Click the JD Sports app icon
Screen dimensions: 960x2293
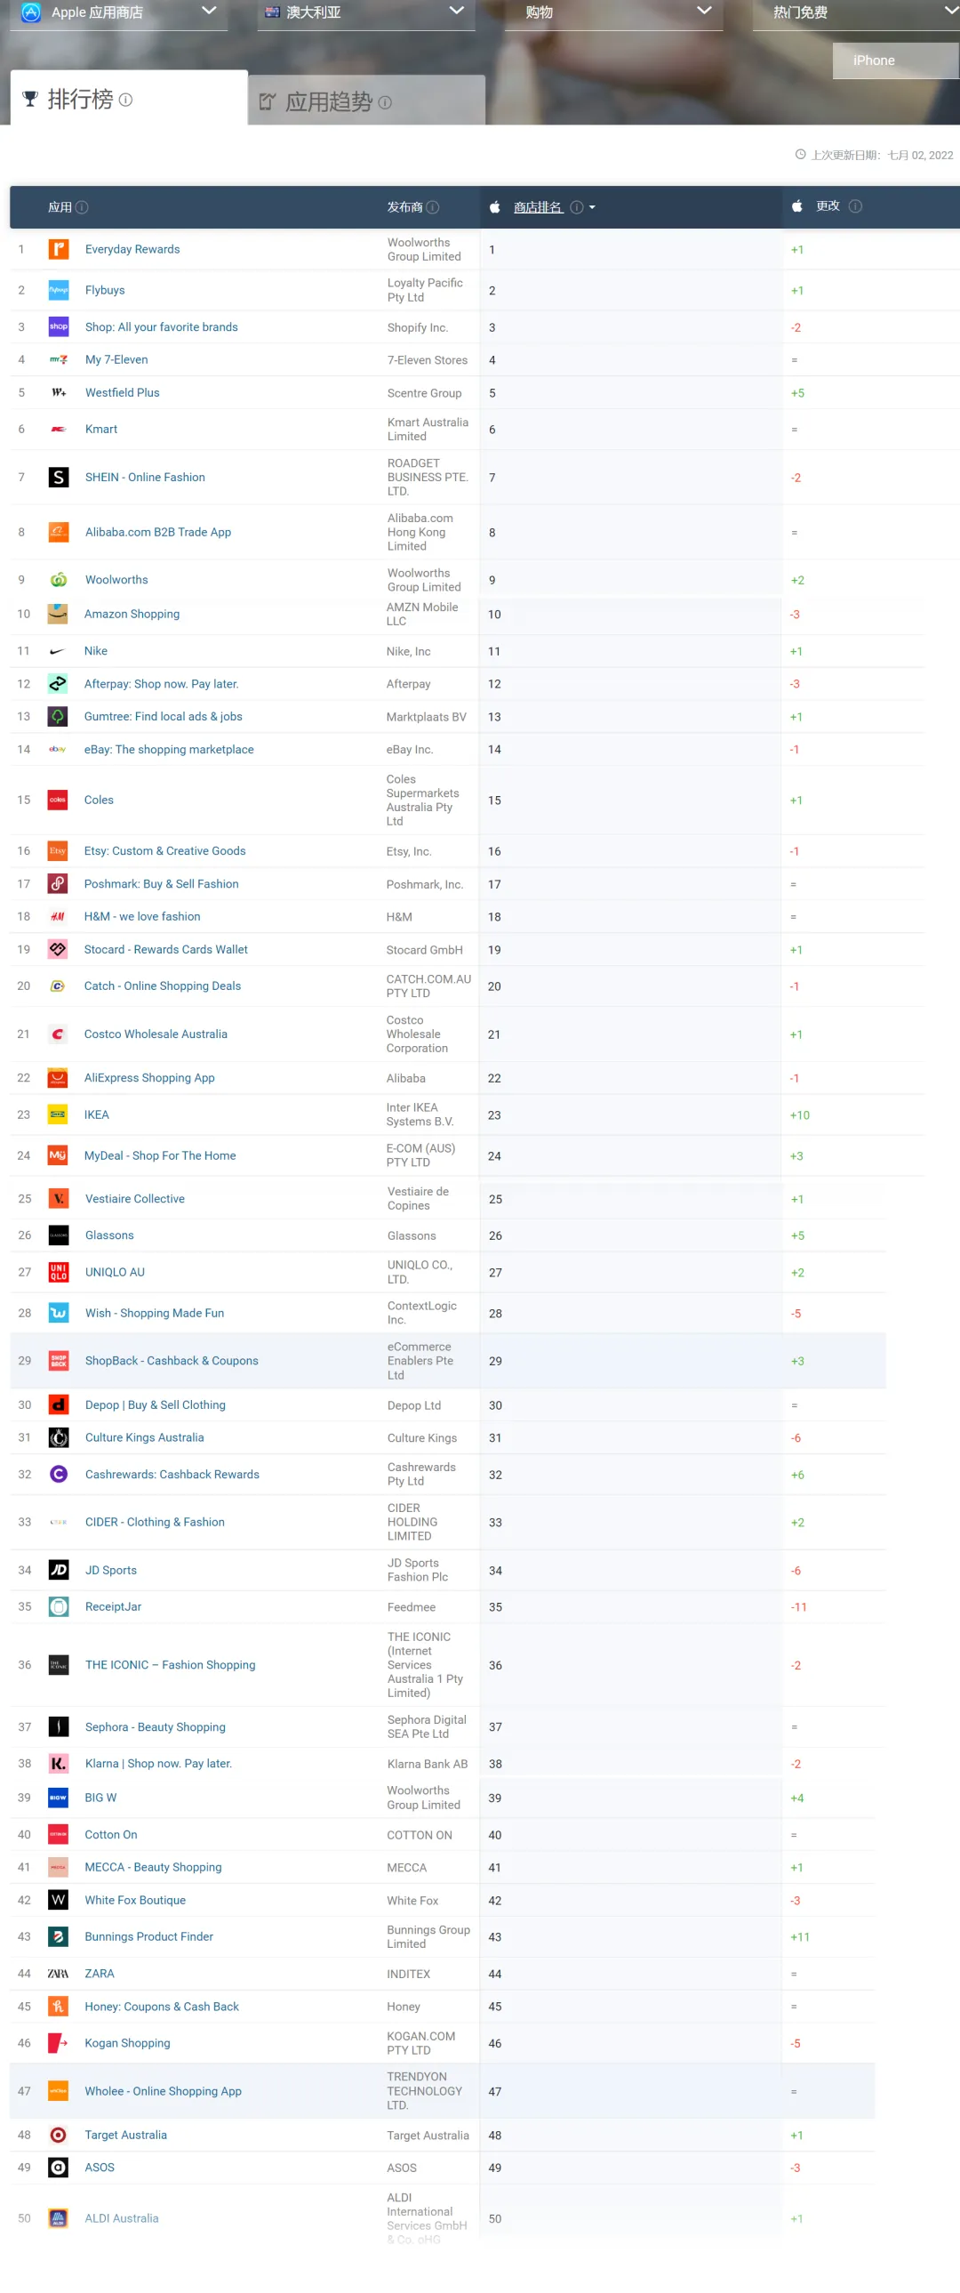pos(58,1570)
